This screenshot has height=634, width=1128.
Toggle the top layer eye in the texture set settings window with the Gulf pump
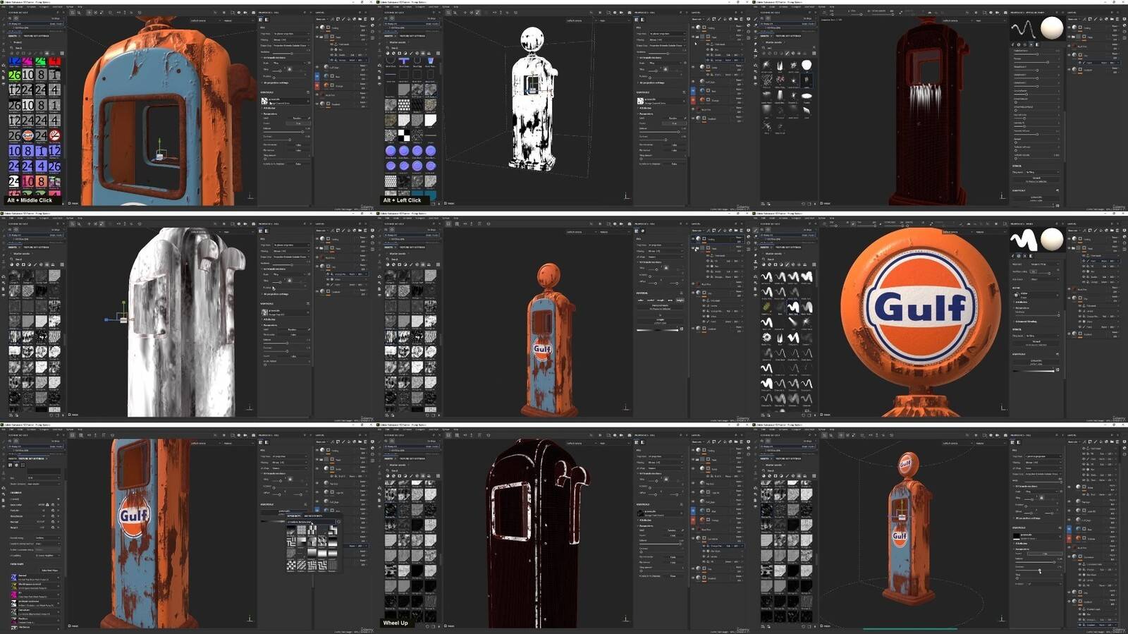click(317, 451)
